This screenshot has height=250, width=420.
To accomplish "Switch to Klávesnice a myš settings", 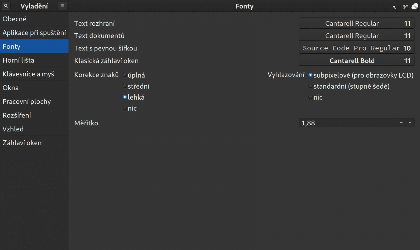I will point(28,74).
